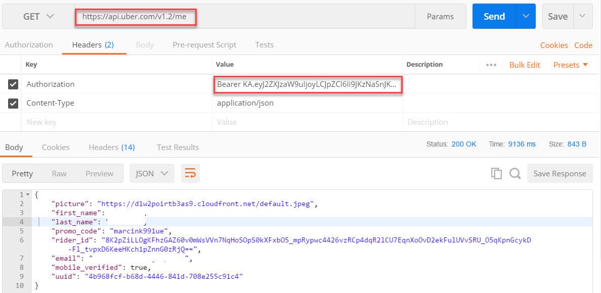Expand the Send button dropdown arrow
Viewport: 601px width, 293px height.
pyautogui.click(x=526, y=17)
